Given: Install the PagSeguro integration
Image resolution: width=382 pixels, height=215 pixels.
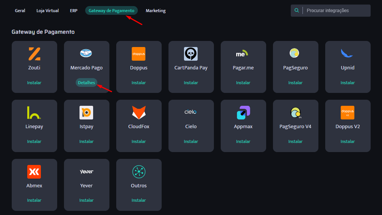Looking at the screenshot, I should coord(295,83).
